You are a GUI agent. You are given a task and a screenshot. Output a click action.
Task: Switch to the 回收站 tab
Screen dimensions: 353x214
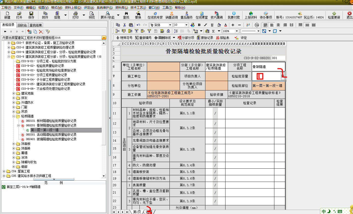click(x=22, y=25)
